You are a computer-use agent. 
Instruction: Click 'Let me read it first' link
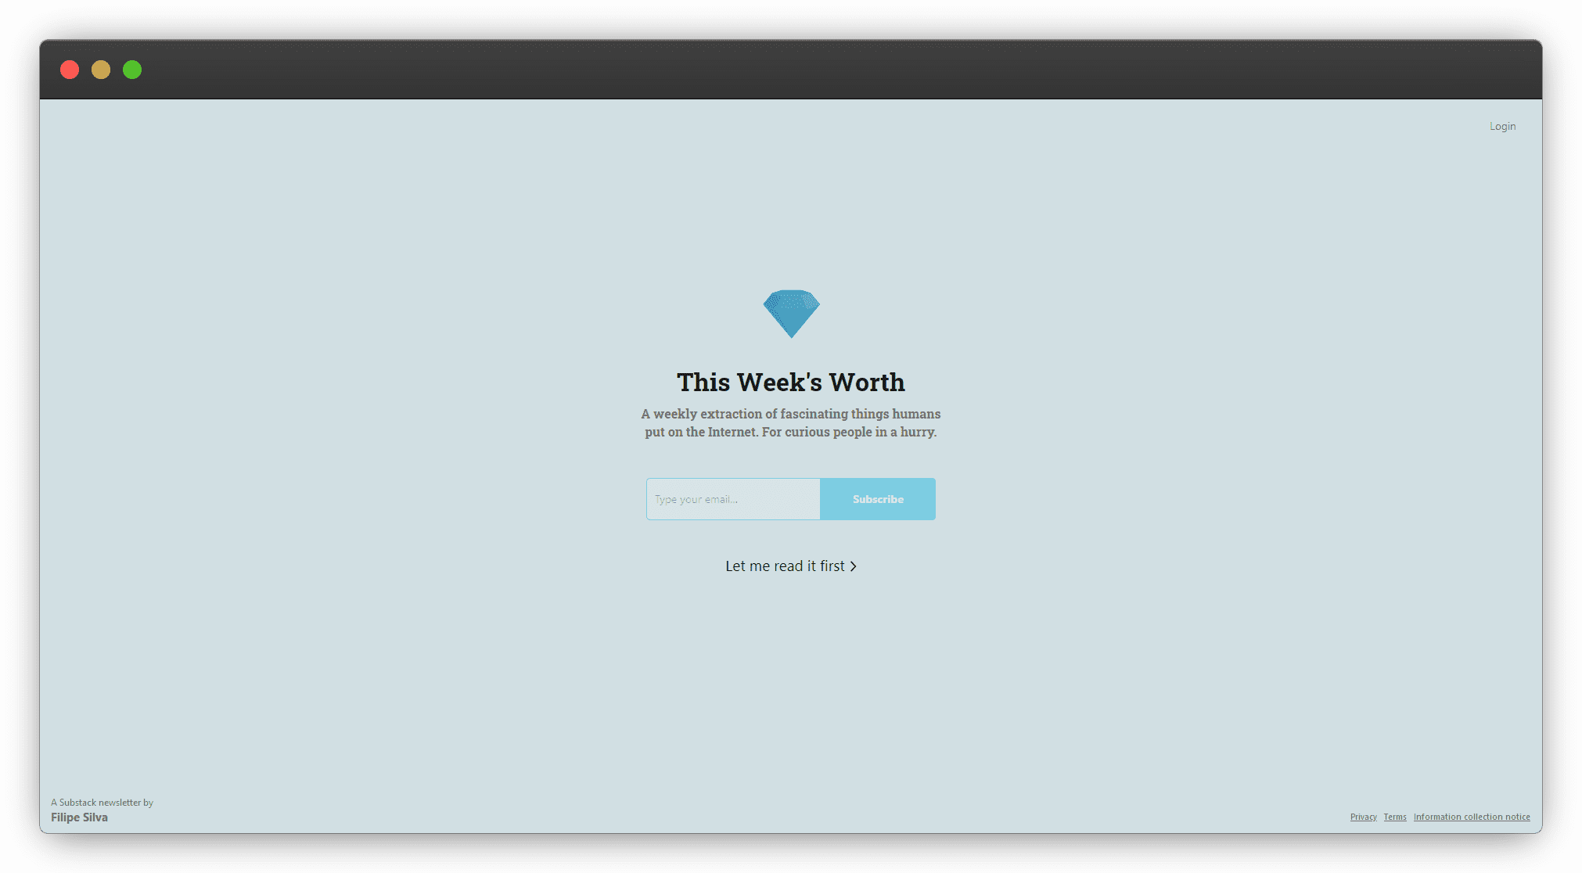click(790, 565)
